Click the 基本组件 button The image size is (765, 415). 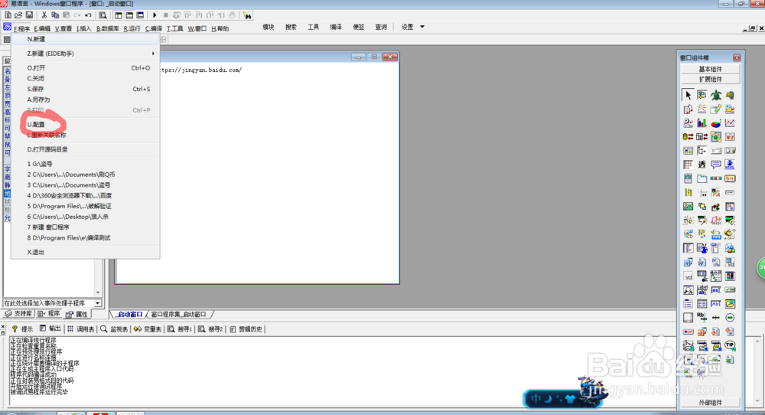711,69
